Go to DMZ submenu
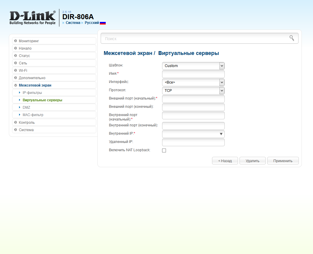313x254 pixels. (x=54, y=108)
